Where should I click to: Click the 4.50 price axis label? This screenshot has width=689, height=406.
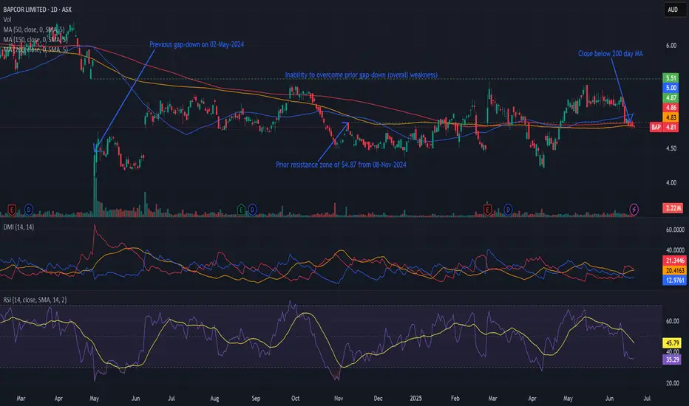671,148
